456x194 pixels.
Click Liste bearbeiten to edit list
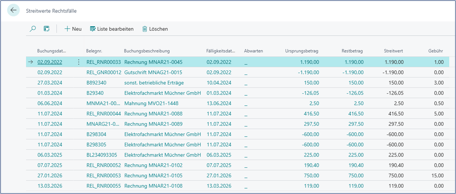(x=112, y=29)
